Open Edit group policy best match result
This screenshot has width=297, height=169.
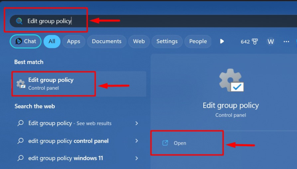[x=79, y=84]
